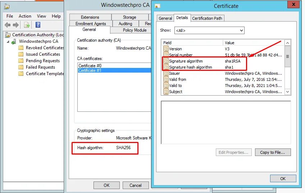Screen dimensions: 305x193
Task: Click OK in the Certificate dialog
Action: (x=283, y=178)
